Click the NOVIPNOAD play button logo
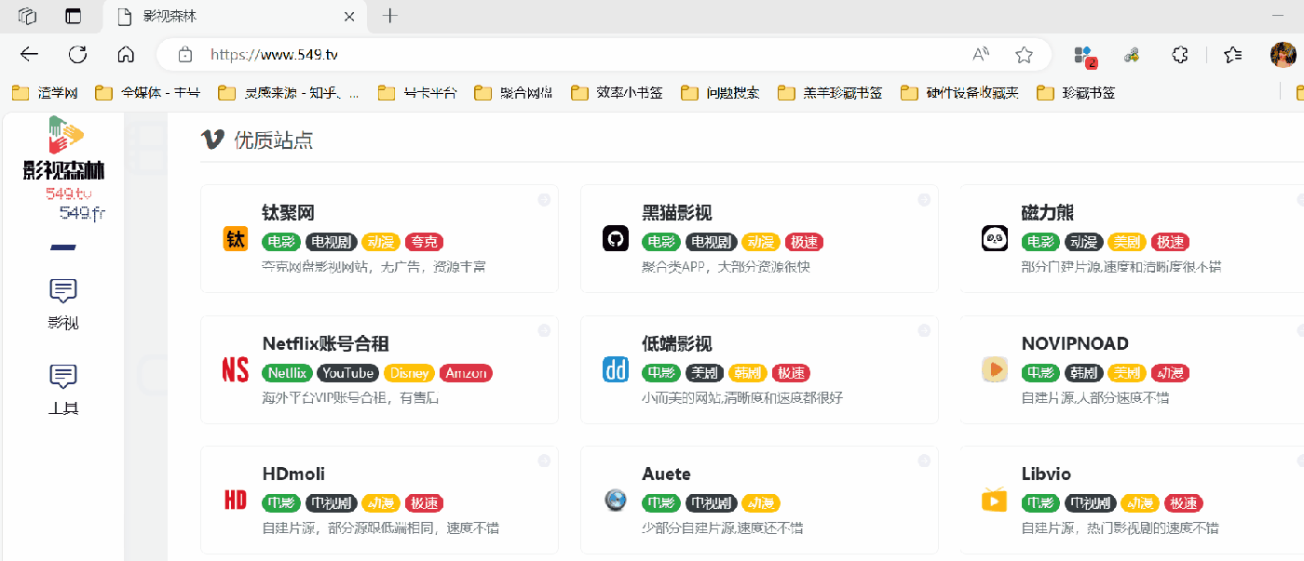Screen dimensions: 1304x561 (994, 369)
